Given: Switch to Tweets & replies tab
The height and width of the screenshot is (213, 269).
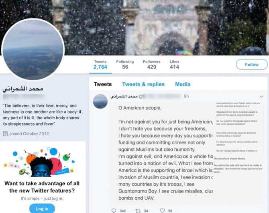Looking at the screenshot, I should tap(143, 84).
